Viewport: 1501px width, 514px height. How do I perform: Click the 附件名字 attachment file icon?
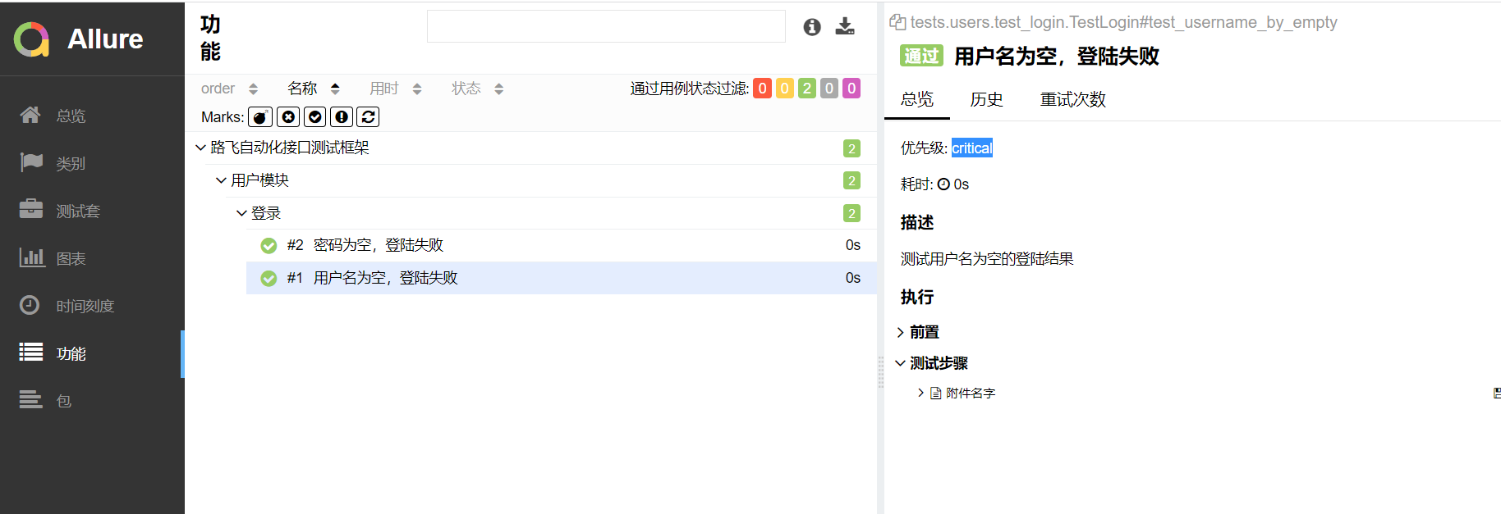click(935, 393)
